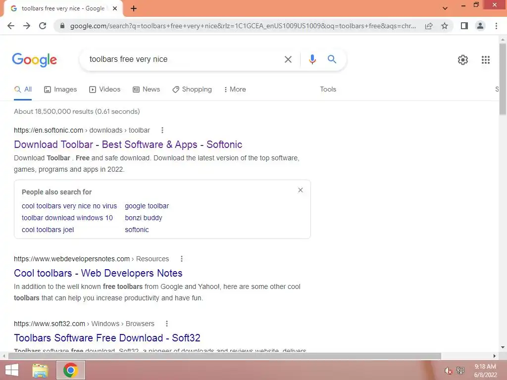507x380 pixels.
Task: Open options for webdevelopersnotes result
Action: 182,259
